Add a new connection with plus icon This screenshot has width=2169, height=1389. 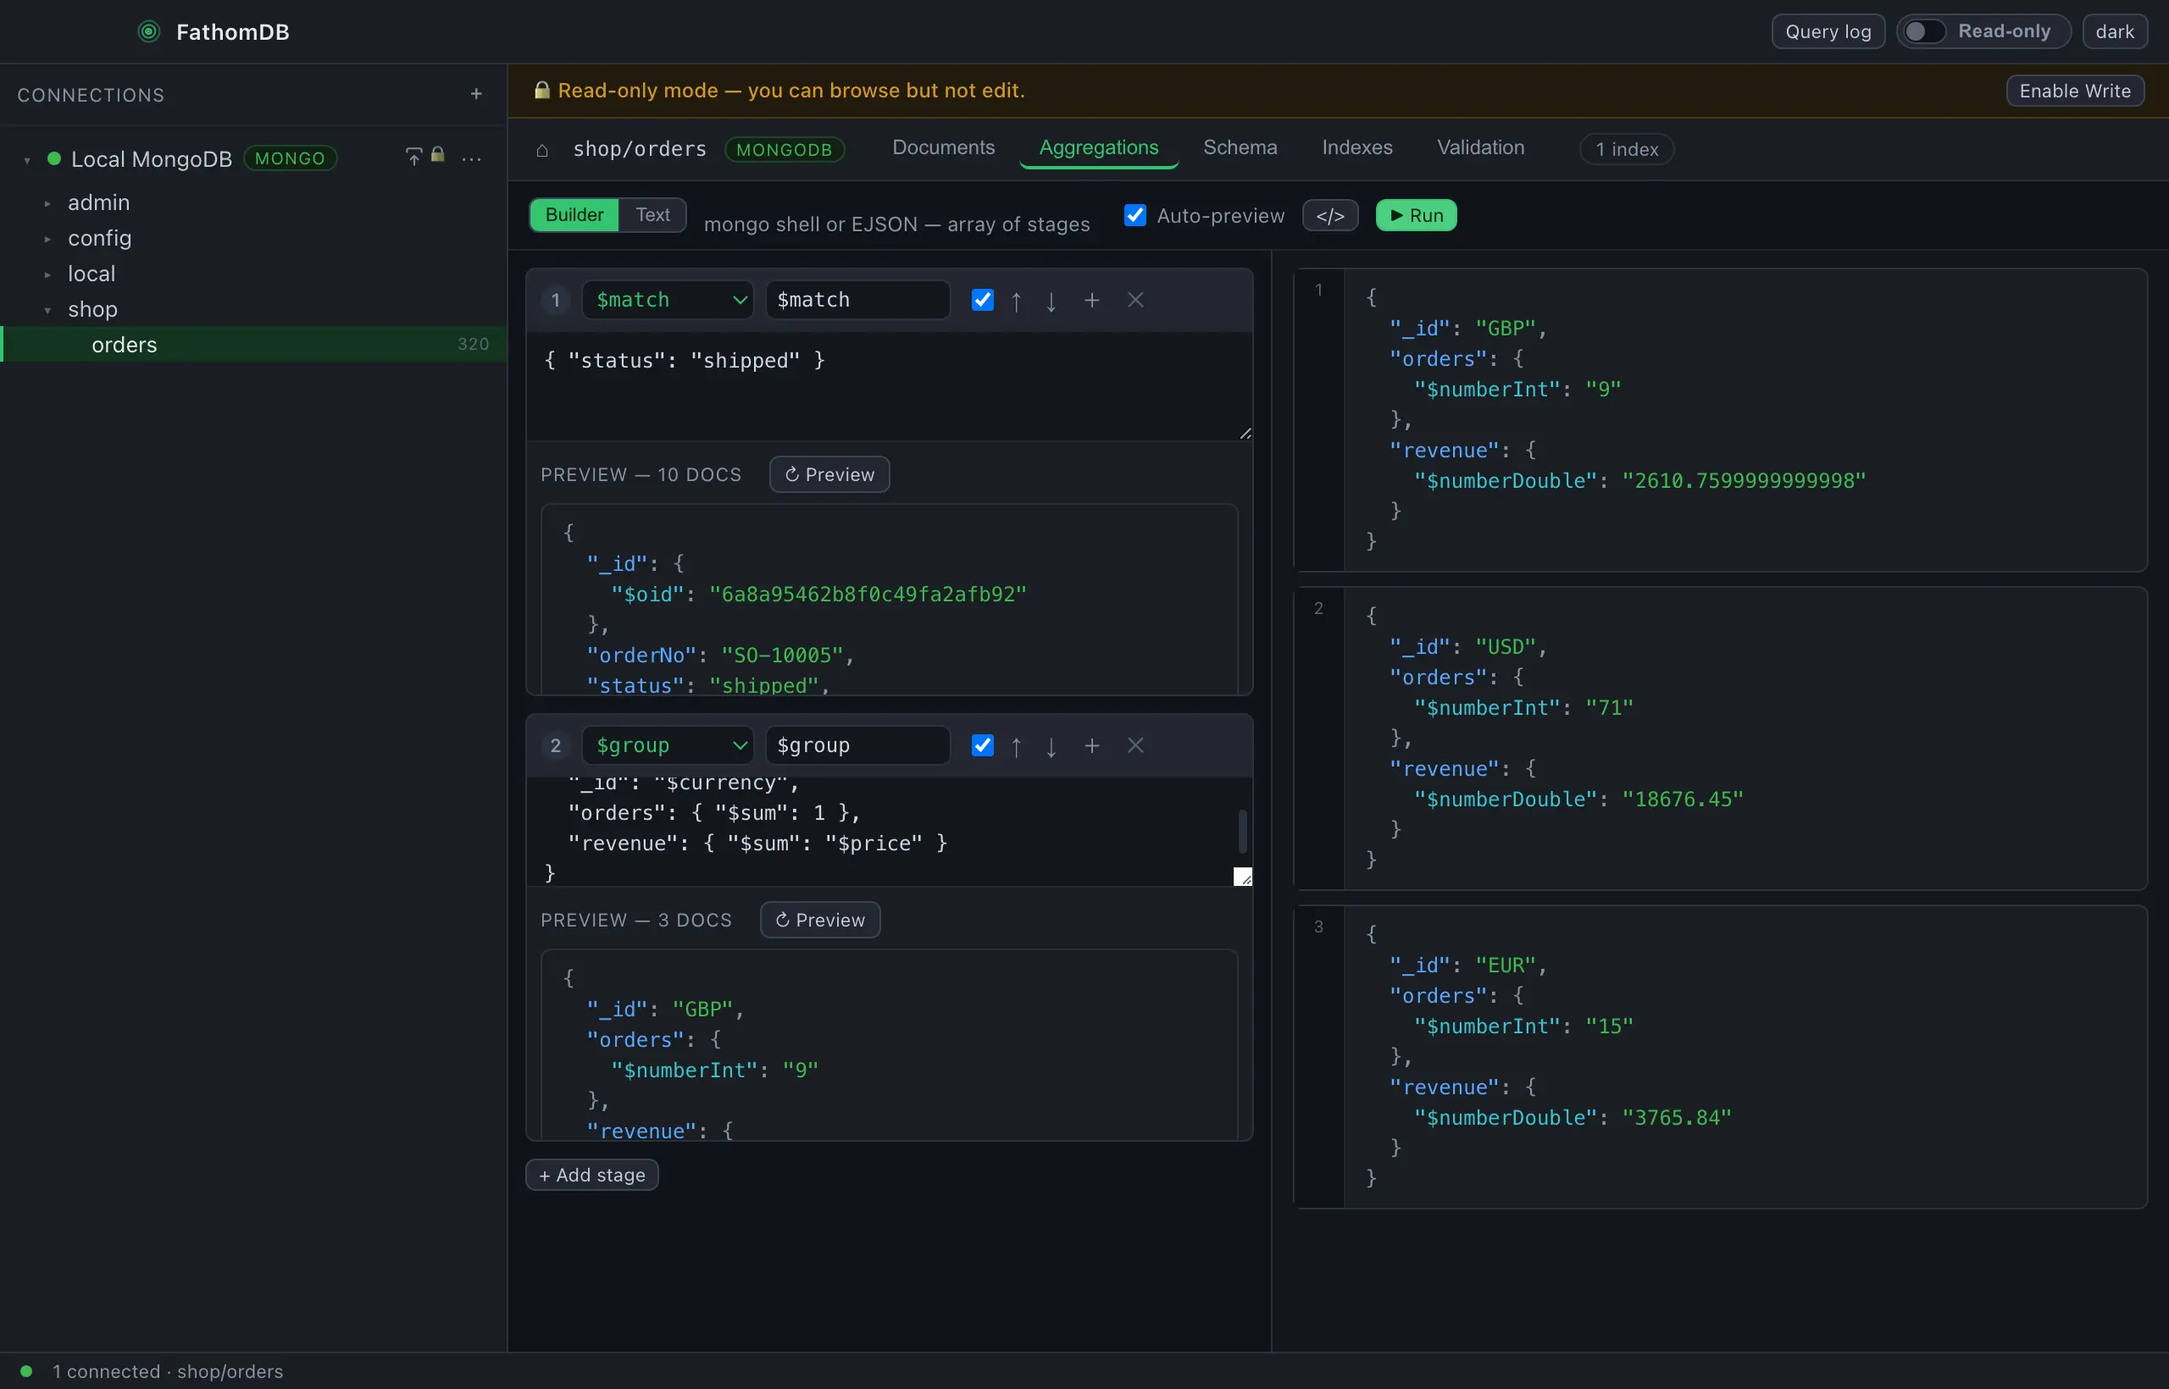click(476, 94)
